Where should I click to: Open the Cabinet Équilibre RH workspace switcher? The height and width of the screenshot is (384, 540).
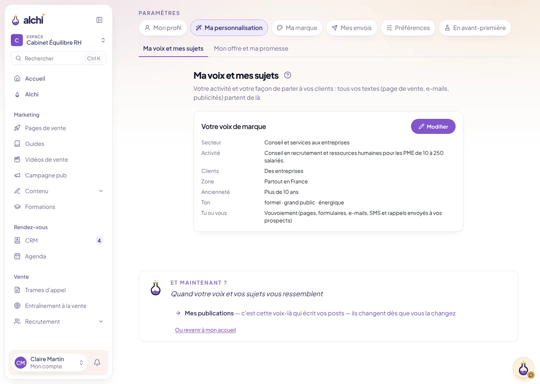[x=58, y=40]
